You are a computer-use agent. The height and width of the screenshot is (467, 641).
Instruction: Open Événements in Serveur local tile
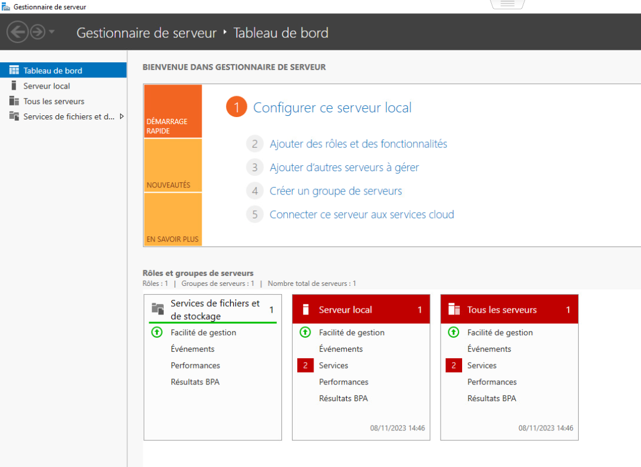coord(341,349)
